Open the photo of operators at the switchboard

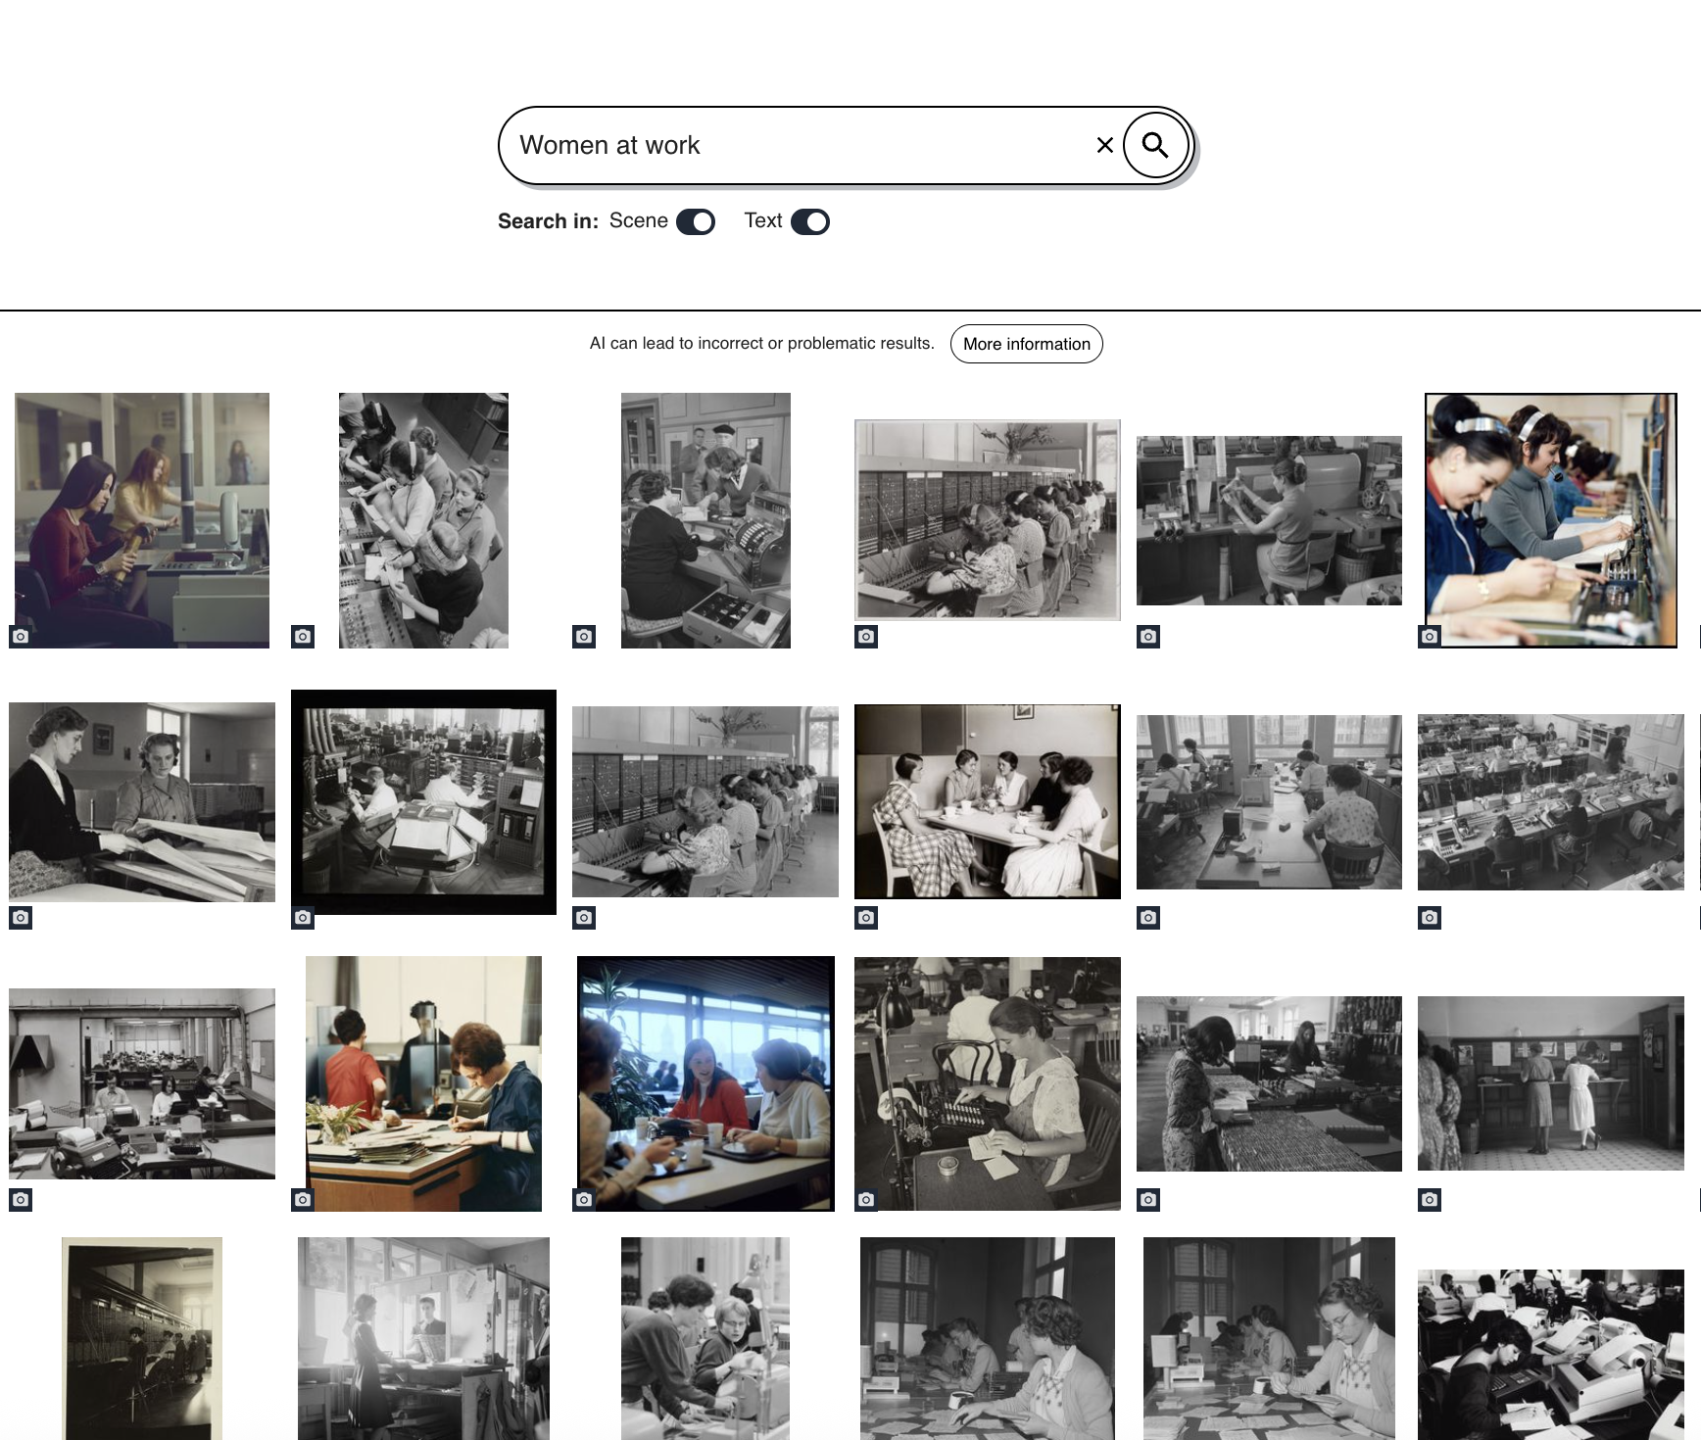pos(987,519)
